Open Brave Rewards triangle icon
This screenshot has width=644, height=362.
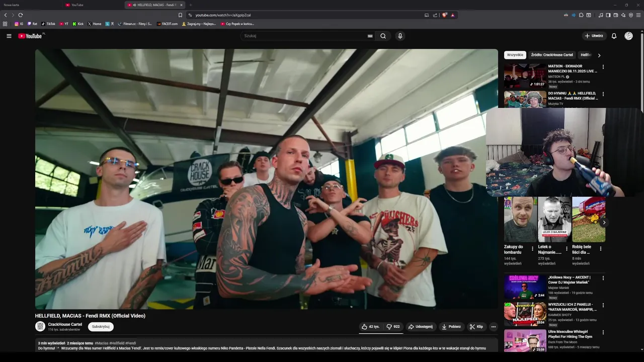coord(453,15)
